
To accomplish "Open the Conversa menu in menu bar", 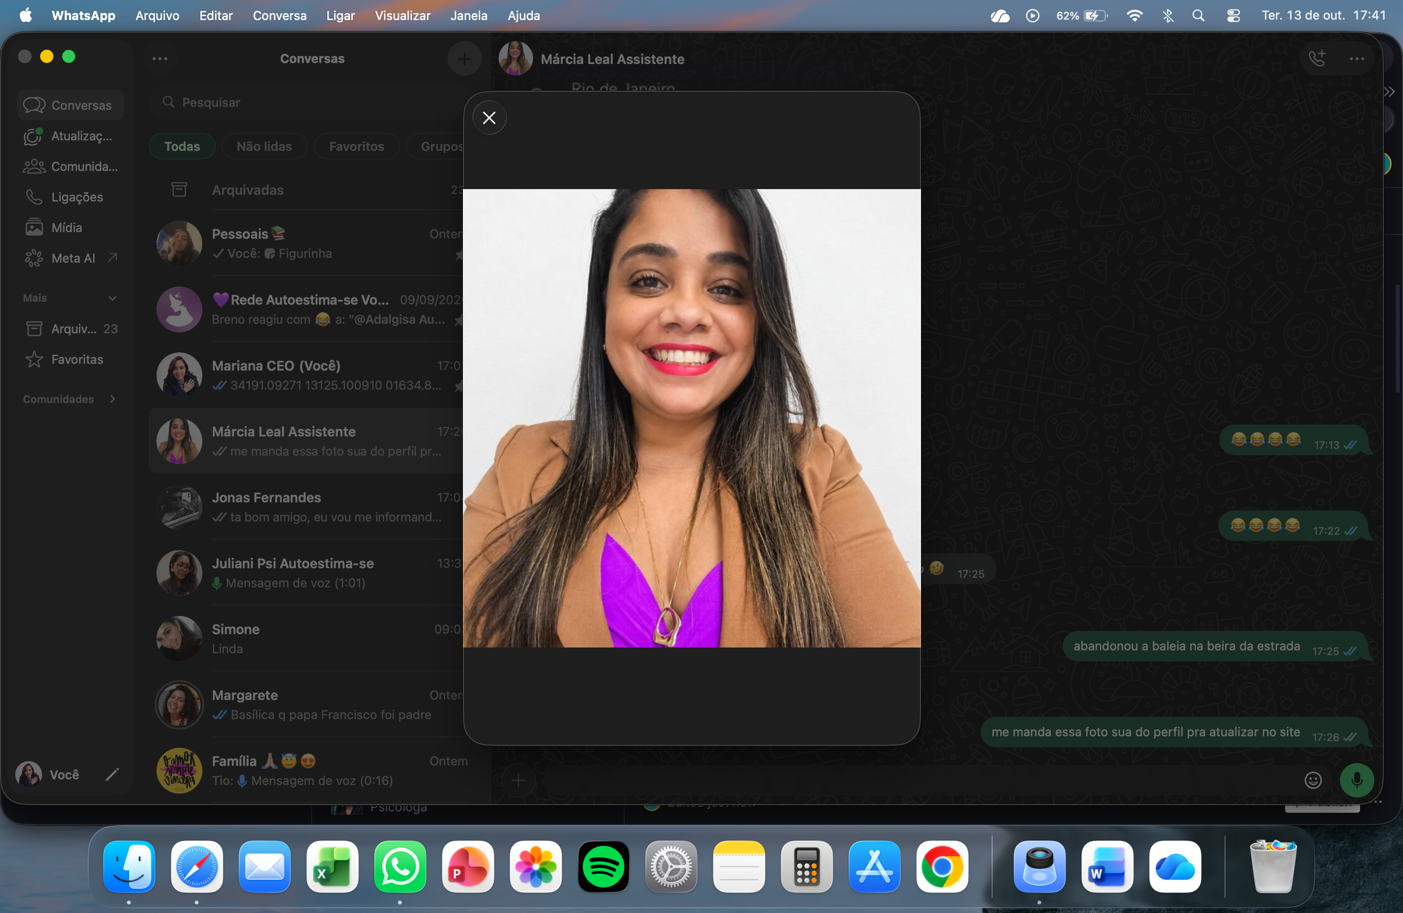I will pos(280,15).
